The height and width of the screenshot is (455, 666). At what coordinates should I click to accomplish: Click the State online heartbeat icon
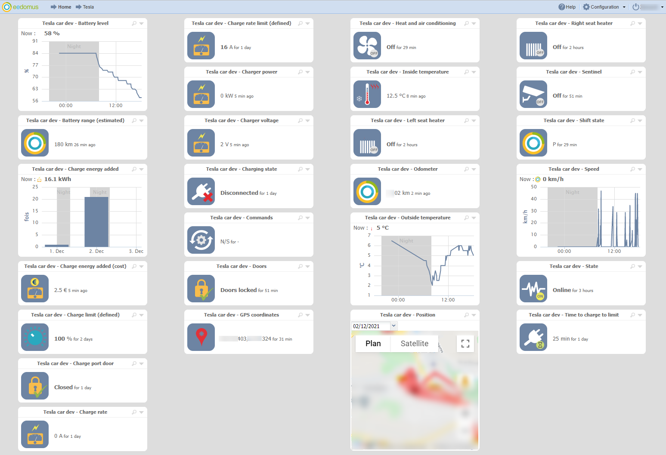533,289
